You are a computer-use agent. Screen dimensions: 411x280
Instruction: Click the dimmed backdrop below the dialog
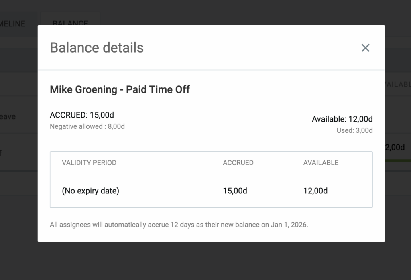tap(205, 261)
